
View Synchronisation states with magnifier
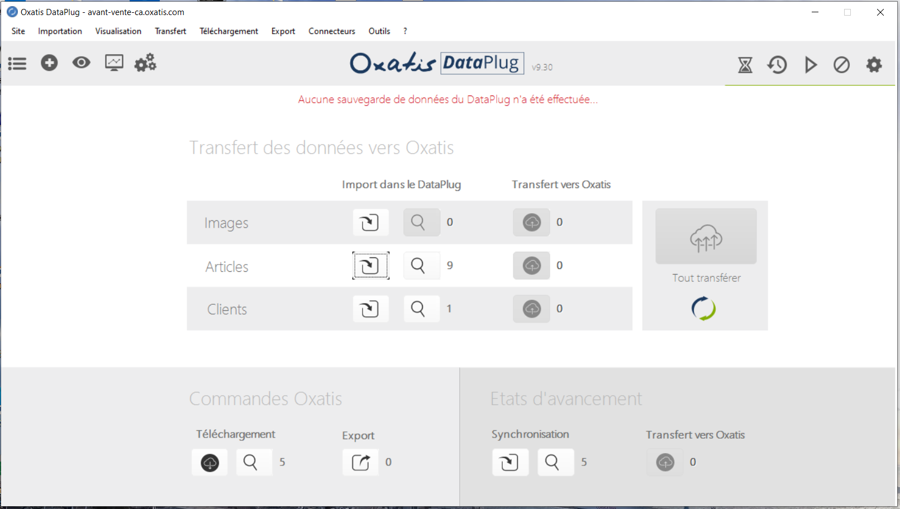point(556,462)
